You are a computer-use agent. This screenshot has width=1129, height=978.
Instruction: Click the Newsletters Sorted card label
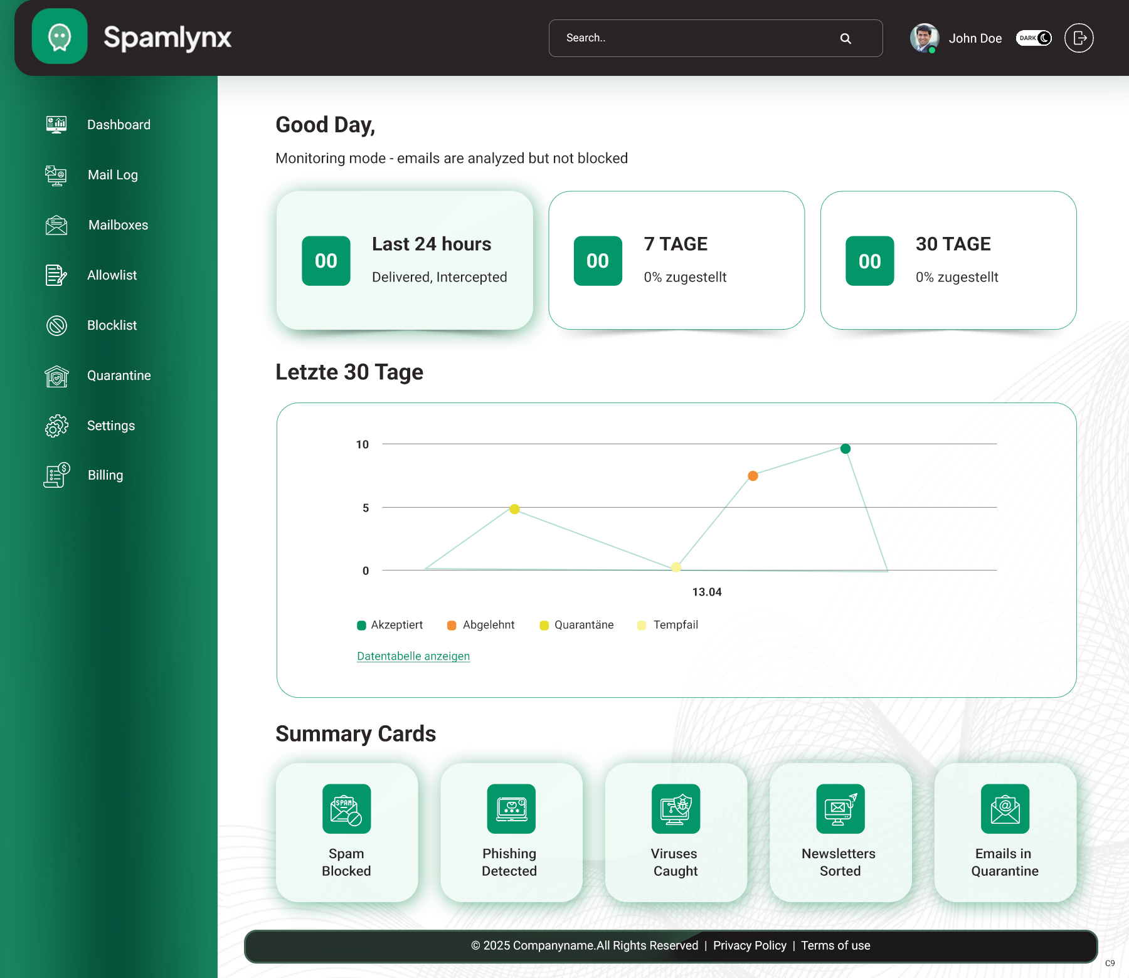coord(839,862)
